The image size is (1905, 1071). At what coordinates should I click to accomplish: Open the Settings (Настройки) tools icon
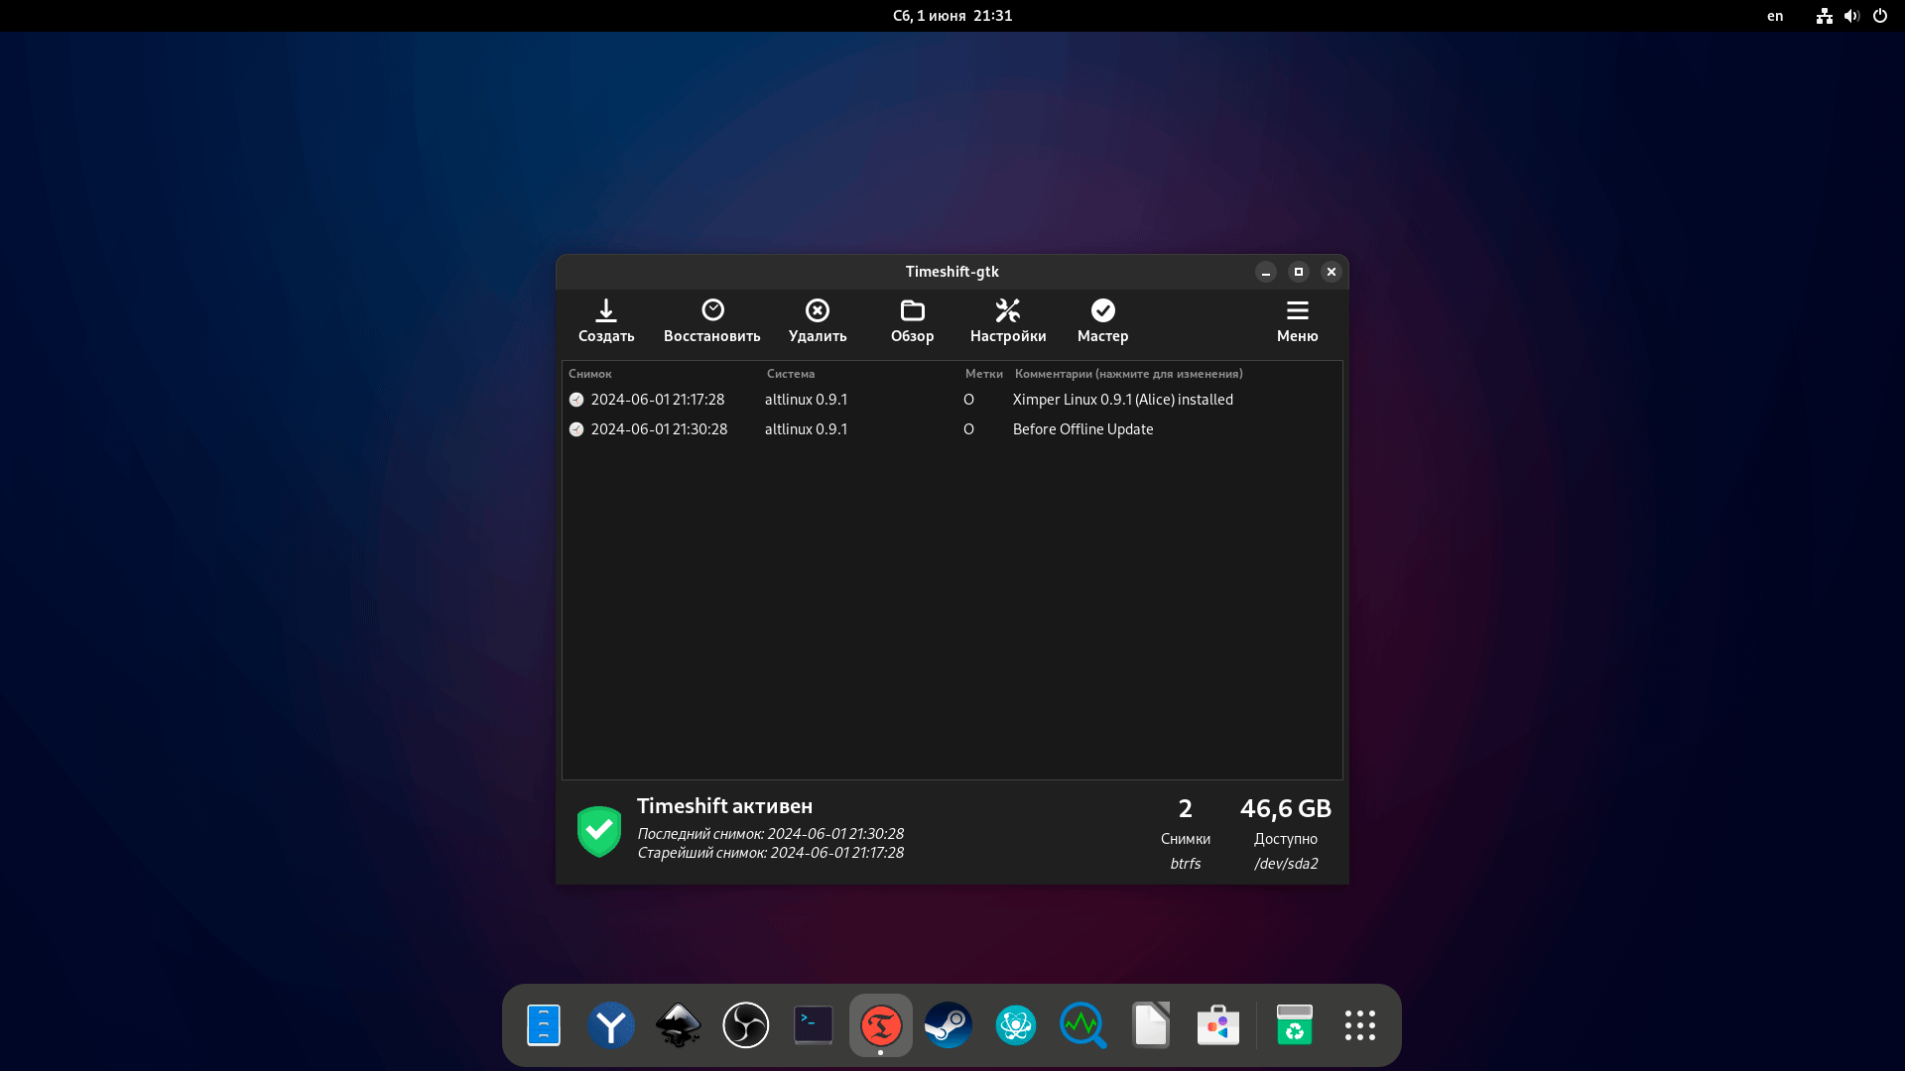click(x=1008, y=311)
